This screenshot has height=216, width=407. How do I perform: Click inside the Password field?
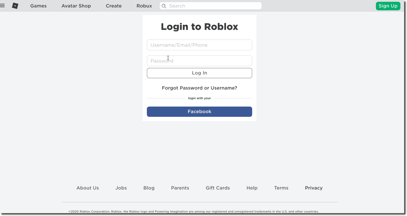pyautogui.click(x=199, y=61)
